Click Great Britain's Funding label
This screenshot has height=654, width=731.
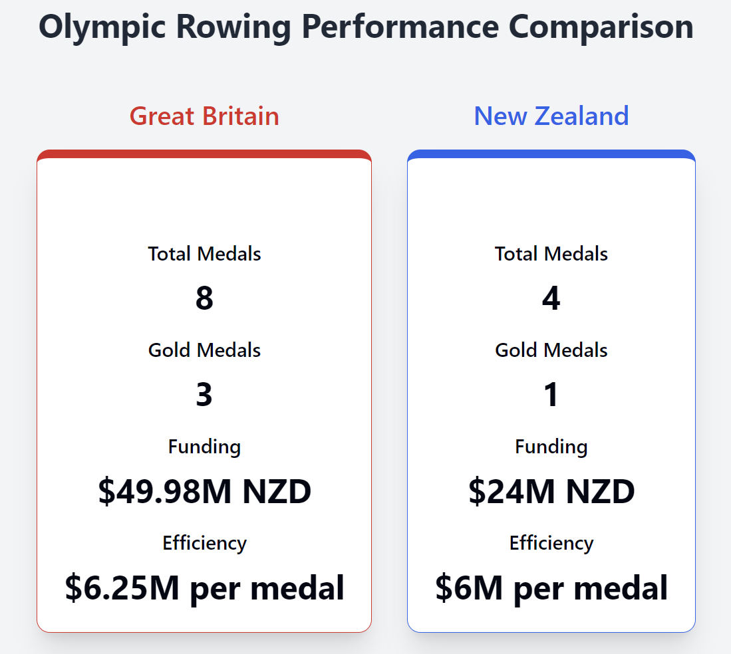204,447
